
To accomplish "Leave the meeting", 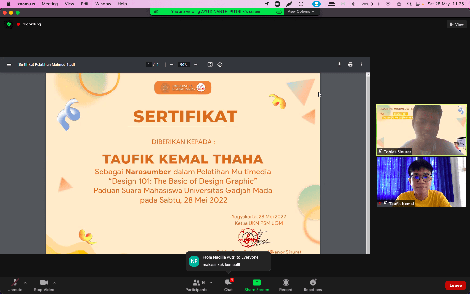I will (x=456, y=286).
